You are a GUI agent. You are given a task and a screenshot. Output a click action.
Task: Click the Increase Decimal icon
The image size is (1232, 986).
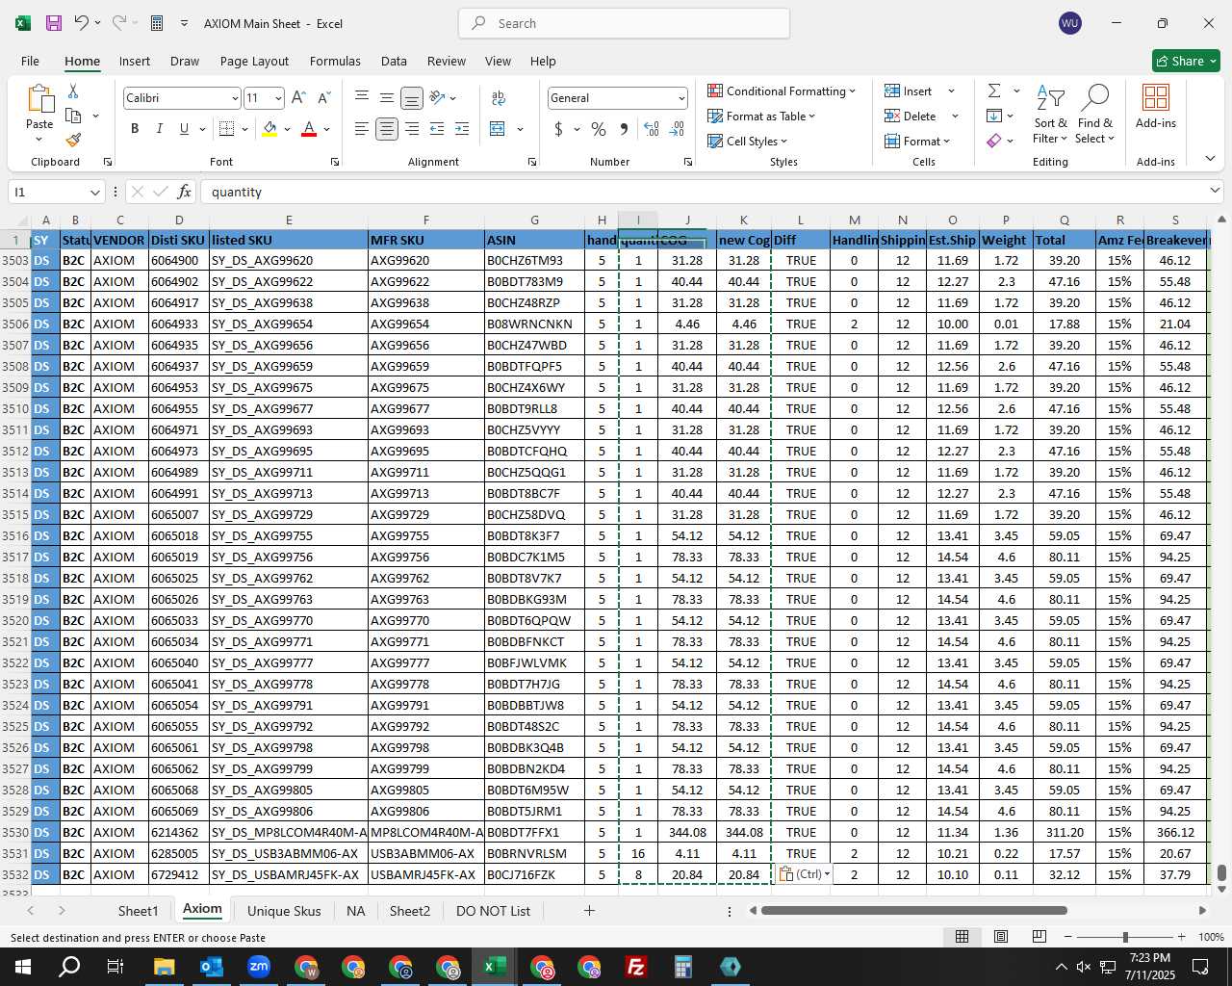[x=652, y=129]
